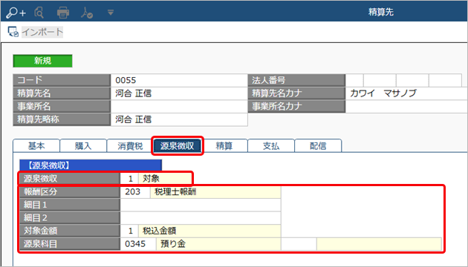The width and height of the screenshot is (468, 267).
Task: Click the 精算先名 field 河合 正信
Action: (179, 93)
